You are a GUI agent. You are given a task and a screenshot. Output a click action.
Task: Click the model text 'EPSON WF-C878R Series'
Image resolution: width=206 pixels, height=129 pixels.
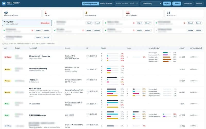72,69
